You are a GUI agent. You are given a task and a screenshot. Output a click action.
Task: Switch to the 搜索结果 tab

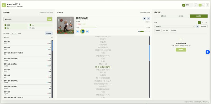(x=163, y=16)
